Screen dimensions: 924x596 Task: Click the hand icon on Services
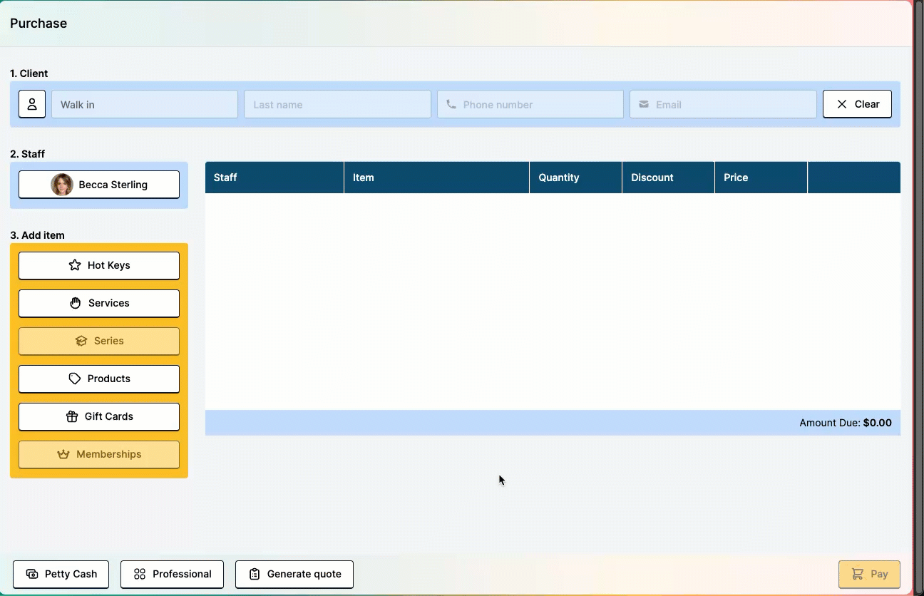pos(76,303)
